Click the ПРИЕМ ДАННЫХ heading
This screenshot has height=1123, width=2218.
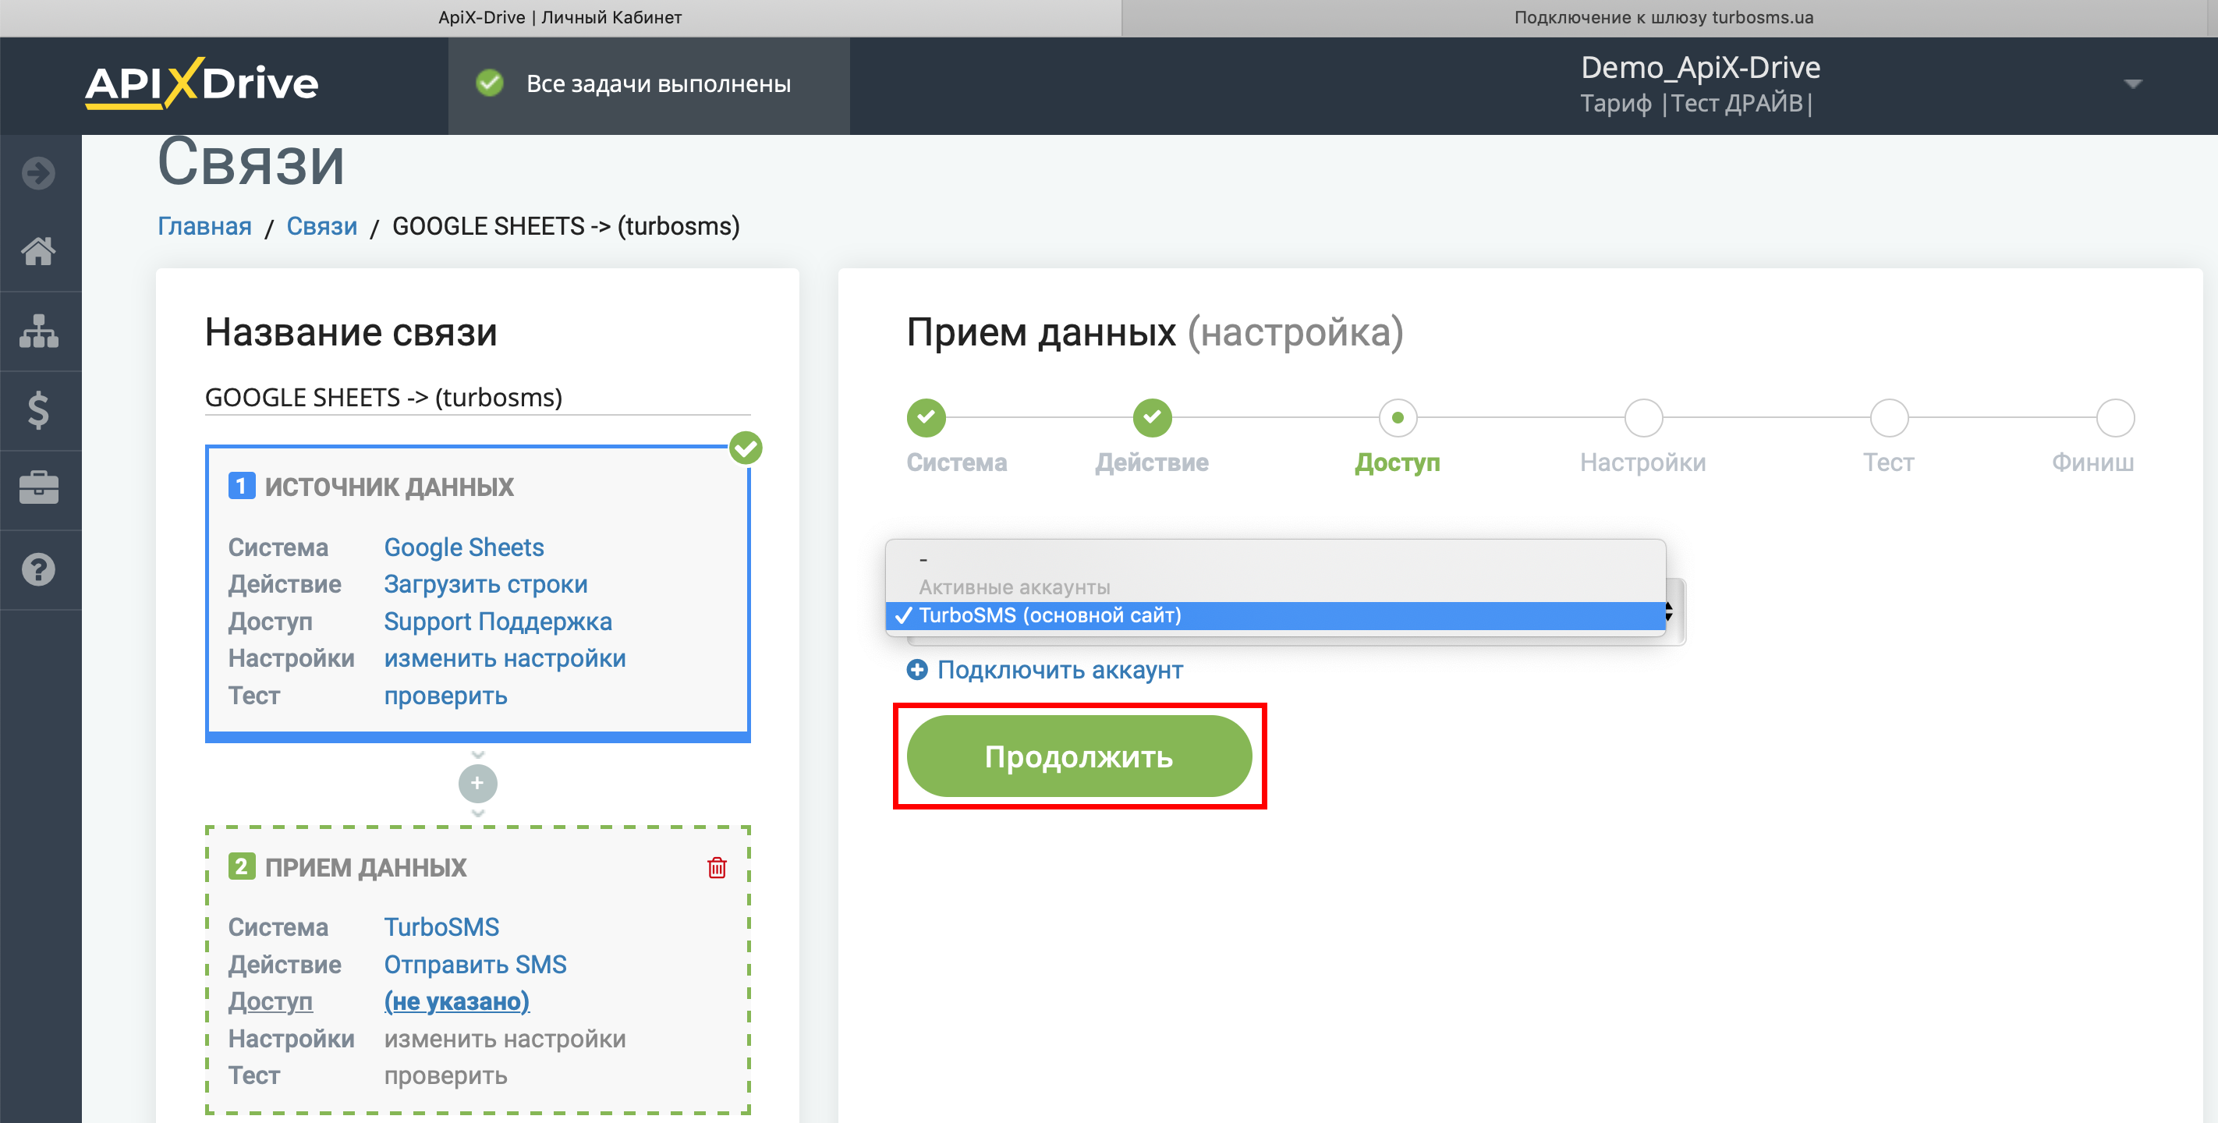click(x=365, y=867)
